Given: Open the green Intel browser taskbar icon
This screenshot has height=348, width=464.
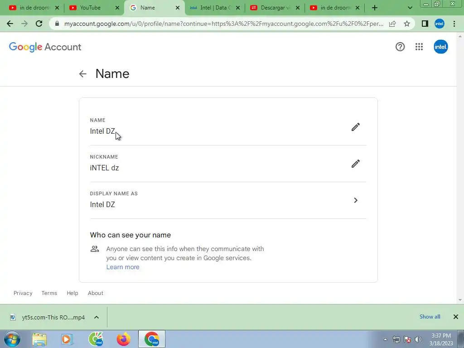Looking at the screenshot, I should [x=96, y=339].
